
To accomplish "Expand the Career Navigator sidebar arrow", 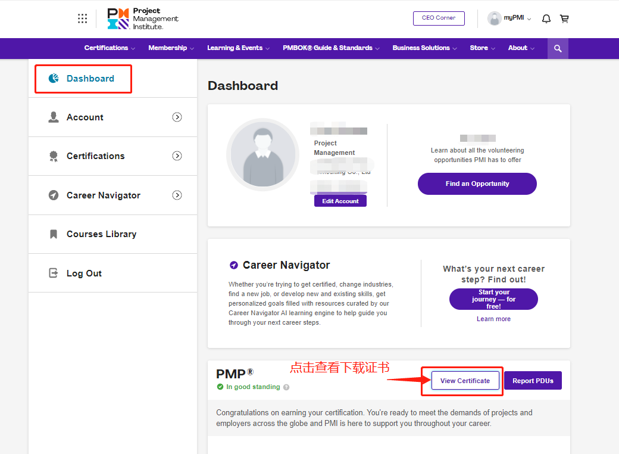I will click(x=177, y=195).
